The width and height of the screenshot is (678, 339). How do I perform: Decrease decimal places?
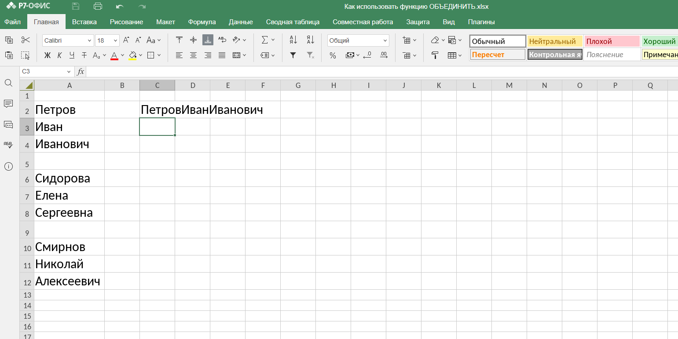[367, 55]
